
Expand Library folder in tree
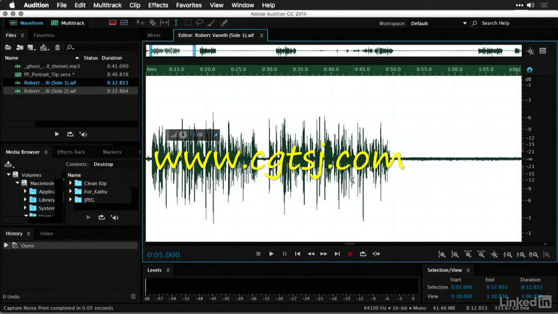pos(25,200)
